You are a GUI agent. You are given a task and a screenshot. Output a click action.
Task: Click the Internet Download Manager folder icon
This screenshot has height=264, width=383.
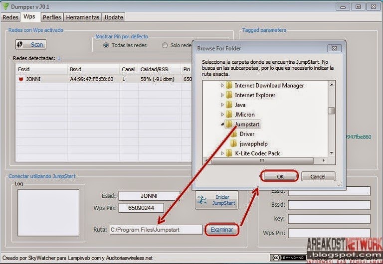pos(229,85)
